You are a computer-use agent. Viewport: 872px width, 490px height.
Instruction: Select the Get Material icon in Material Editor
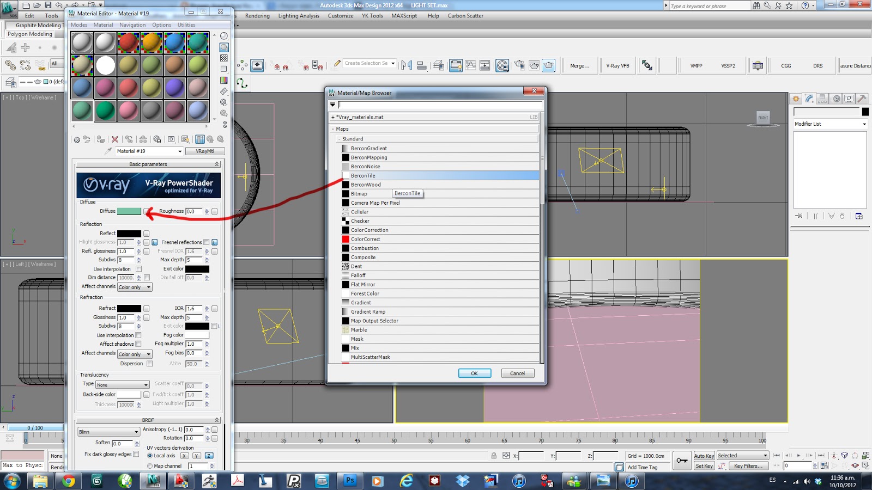tap(77, 140)
